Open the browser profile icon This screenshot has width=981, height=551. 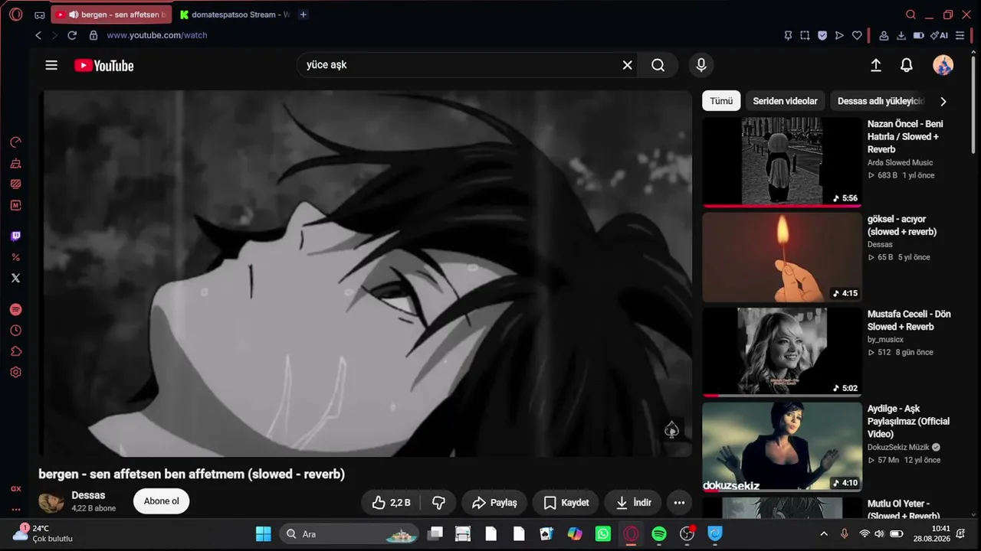pyautogui.click(x=884, y=35)
